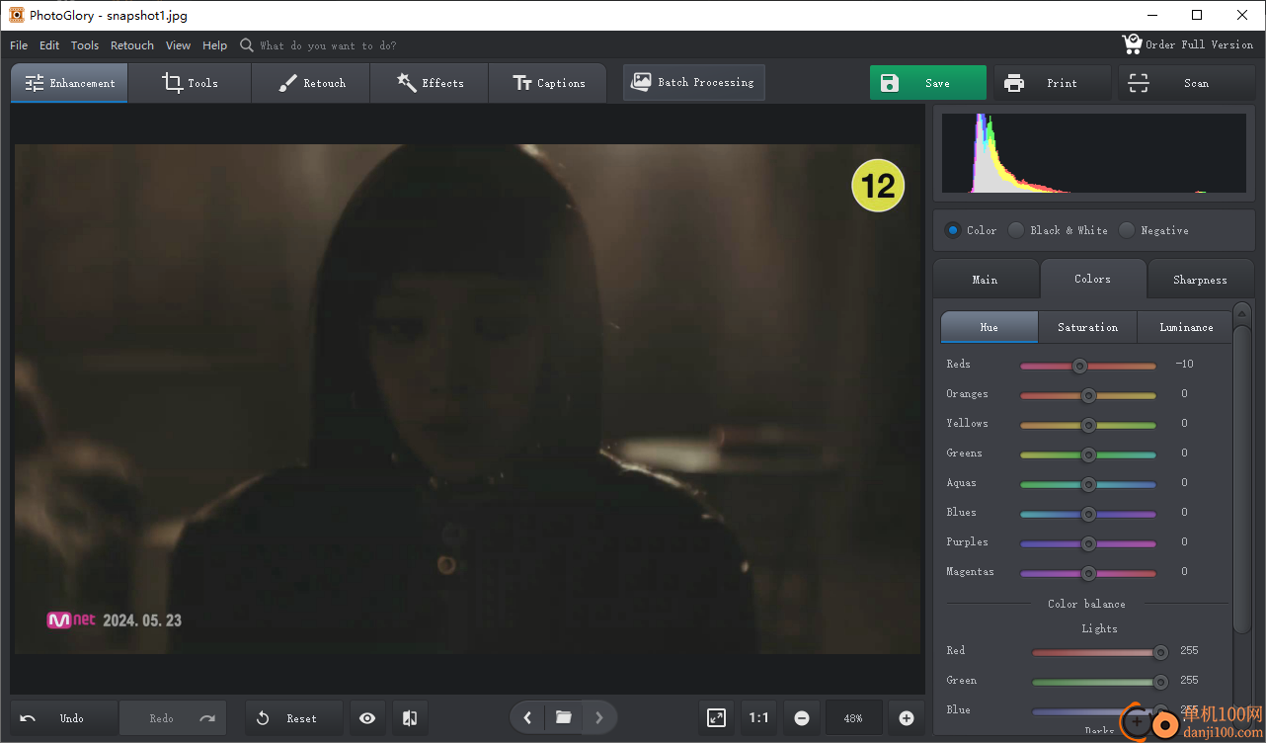Viewport: 1266px width, 743px height.
Task: Click the Redo button
Action: pos(173,718)
